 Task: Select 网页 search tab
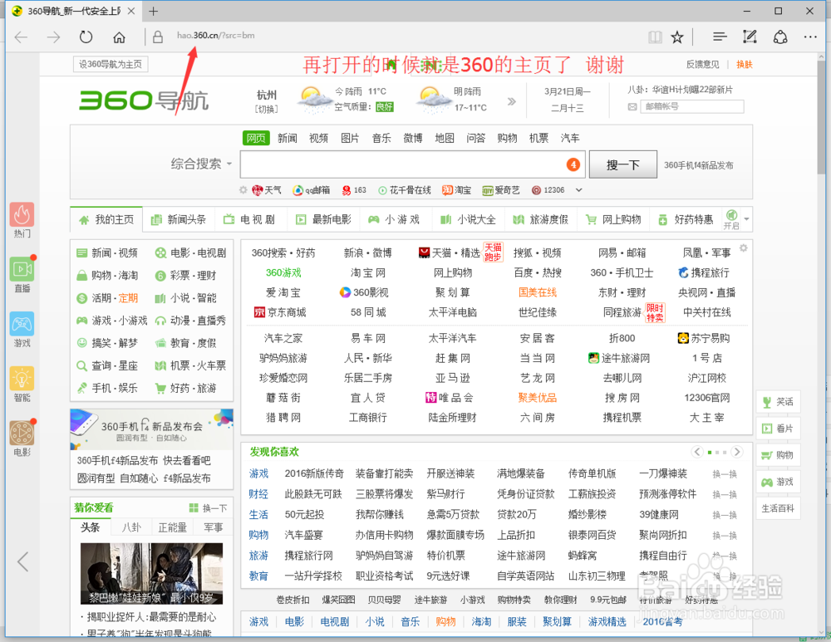point(256,138)
